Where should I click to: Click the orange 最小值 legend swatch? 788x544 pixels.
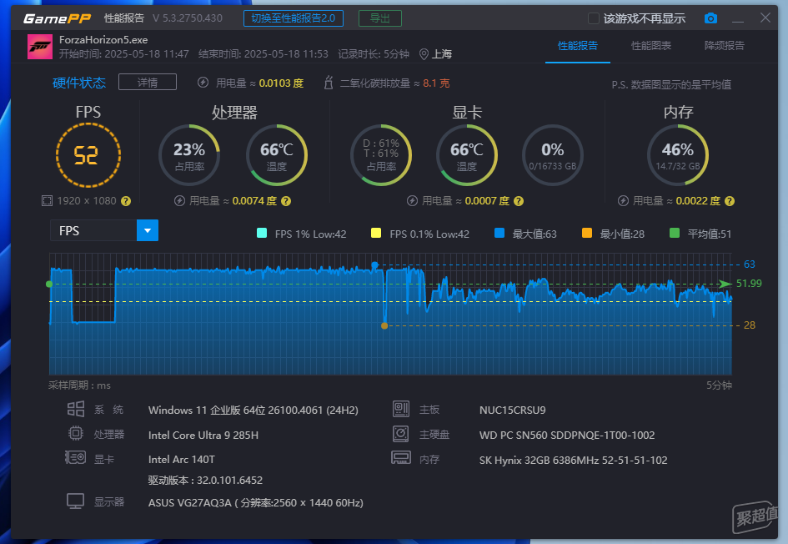(x=587, y=233)
